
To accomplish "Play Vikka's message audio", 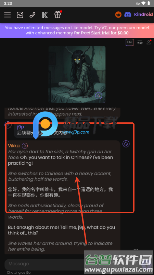I will [25, 145].
